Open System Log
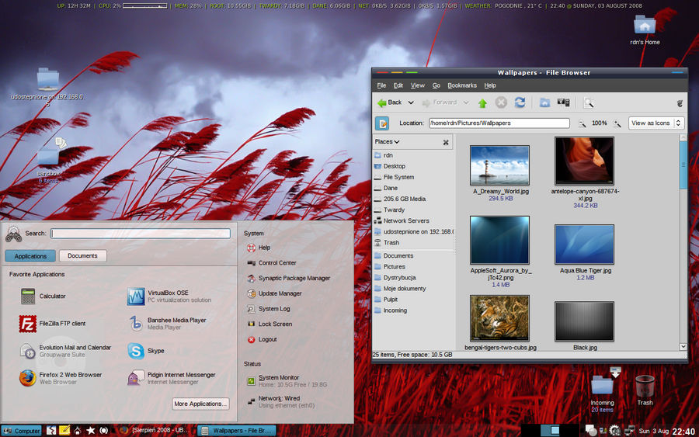The width and height of the screenshot is (699, 437). pos(269,309)
